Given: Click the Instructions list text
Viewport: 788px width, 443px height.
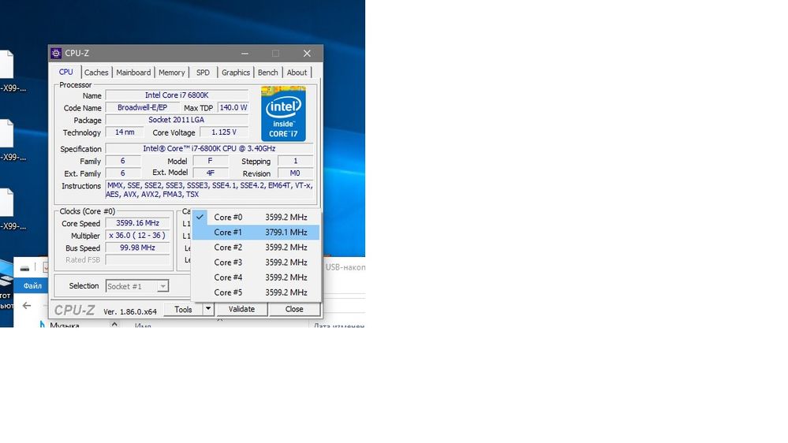Looking at the screenshot, I should [209, 190].
